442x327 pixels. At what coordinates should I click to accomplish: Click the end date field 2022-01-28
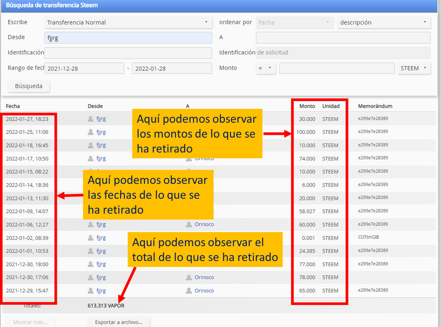(x=172, y=68)
